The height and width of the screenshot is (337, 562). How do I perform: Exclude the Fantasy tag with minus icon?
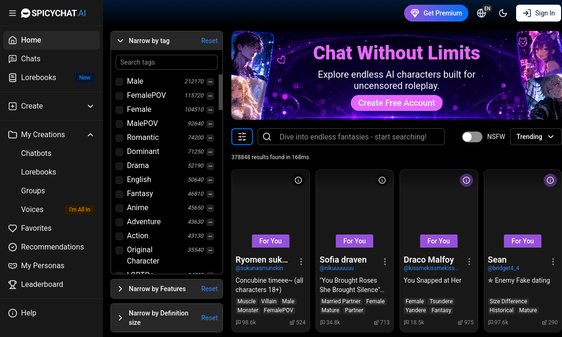point(210,194)
